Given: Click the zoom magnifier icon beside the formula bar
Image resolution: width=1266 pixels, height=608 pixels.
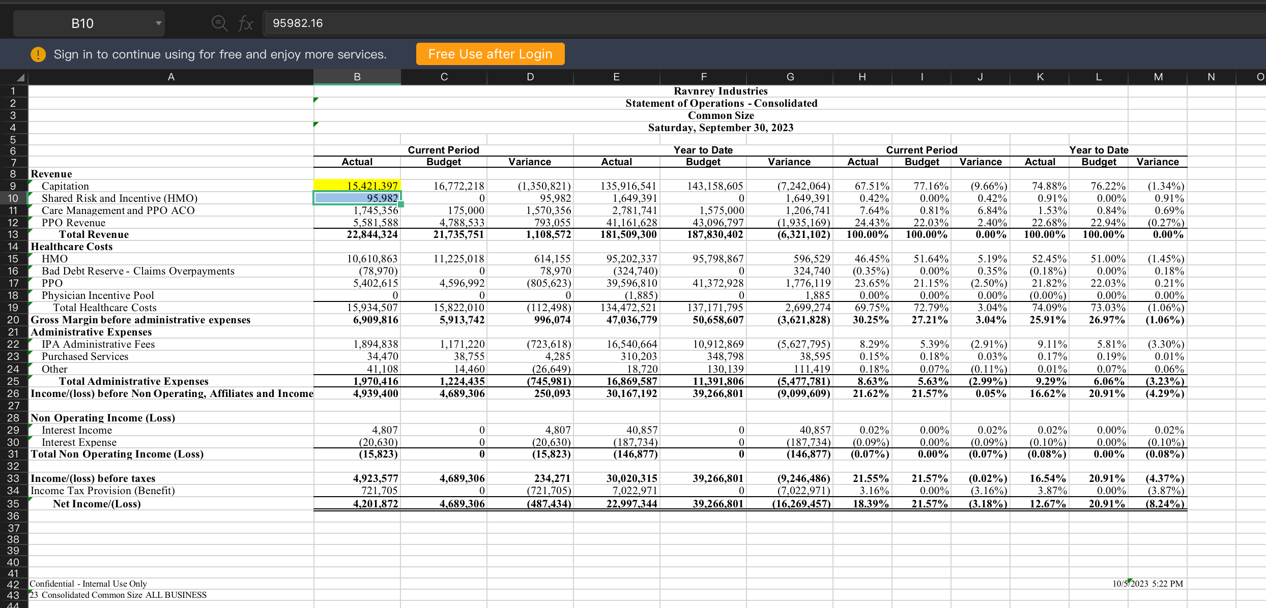Looking at the screenshot, I should click(219, 23).
